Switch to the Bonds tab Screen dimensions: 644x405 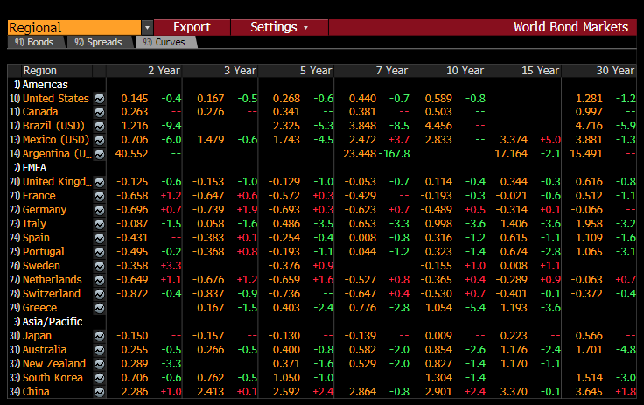[34, 42]
